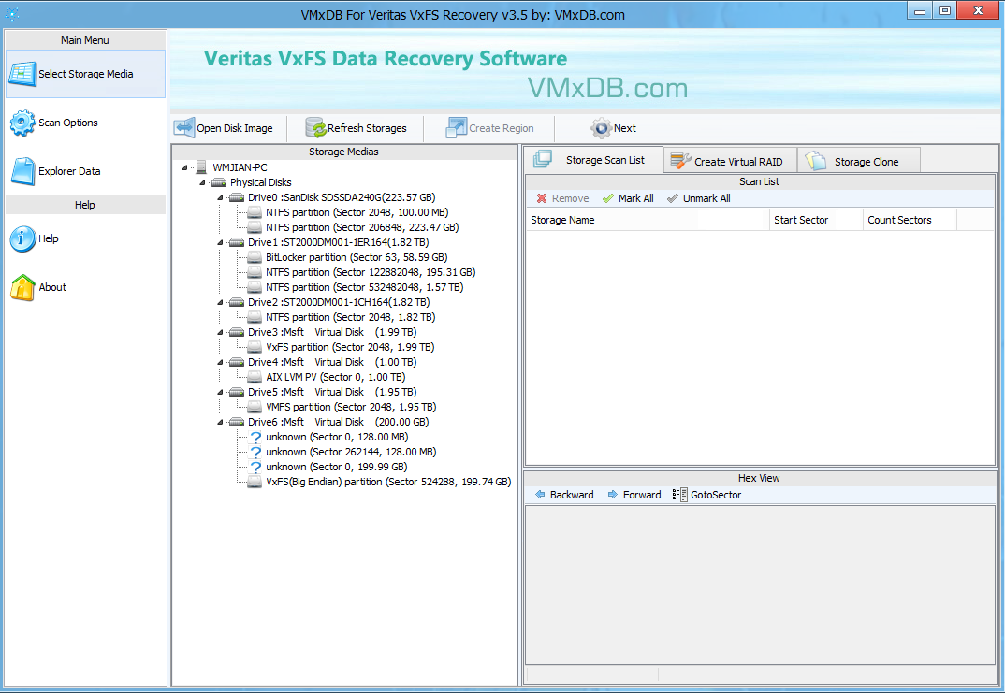This screenshot has width=1005, height=693.
Task: Click Mark All in the Scan List
Action: [x=628, y=198]
